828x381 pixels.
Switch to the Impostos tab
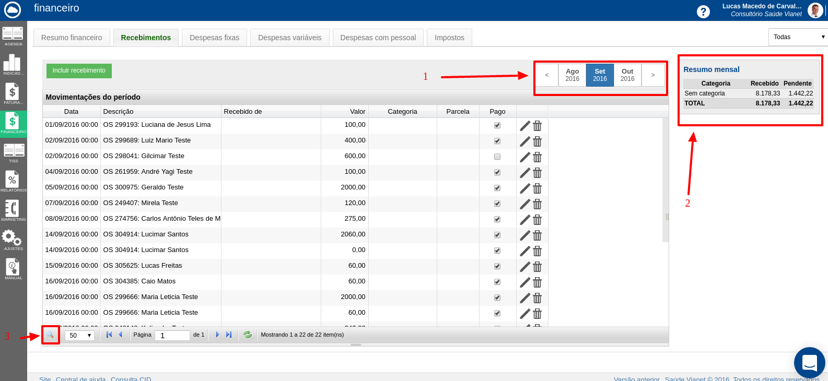pyautogui.click(x=449, y=38)
